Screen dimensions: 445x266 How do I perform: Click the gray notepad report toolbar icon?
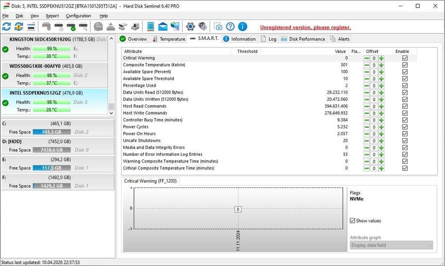pyautogui.click(x=151, y=26)
